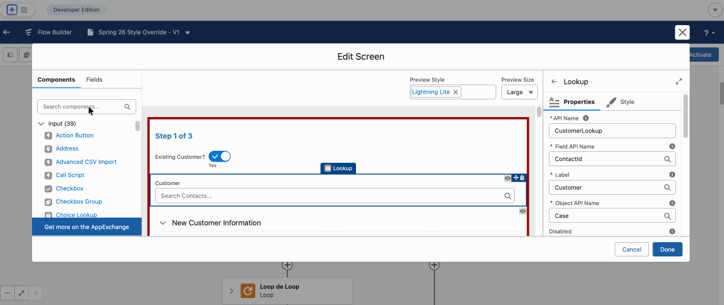This screenshot has height=305, width=724.
Task: Click the Choice Lookup component icon
Action: point(48,215)
